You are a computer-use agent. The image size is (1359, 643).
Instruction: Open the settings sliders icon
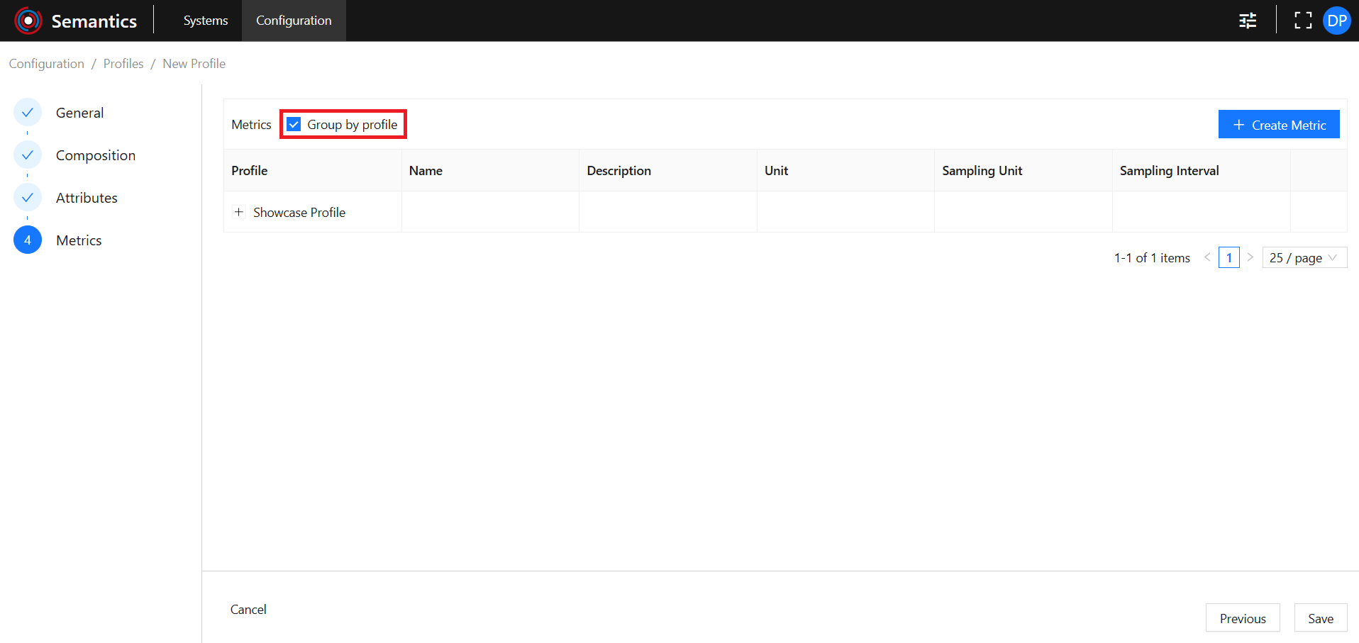pyautogui.click(x=1248, y=21)
